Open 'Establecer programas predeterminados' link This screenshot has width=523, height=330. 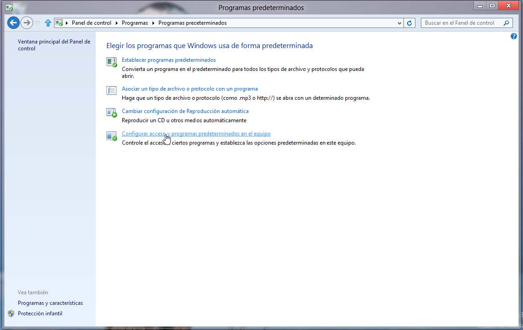pyautogui.click(x=169, y=60)
